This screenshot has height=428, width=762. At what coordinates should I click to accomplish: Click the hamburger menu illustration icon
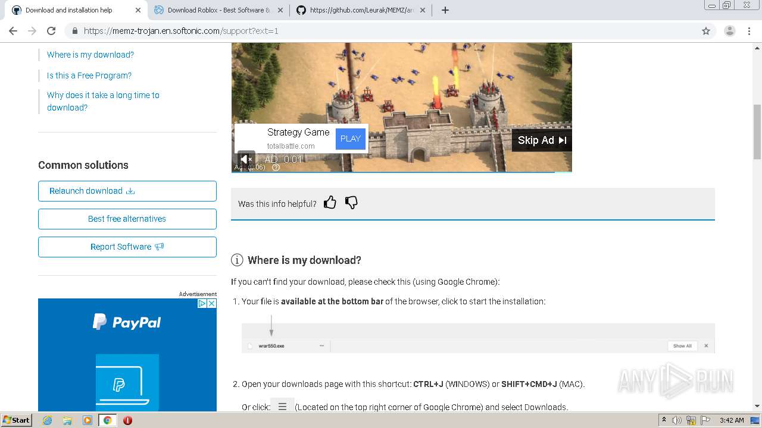click(282, 407)
